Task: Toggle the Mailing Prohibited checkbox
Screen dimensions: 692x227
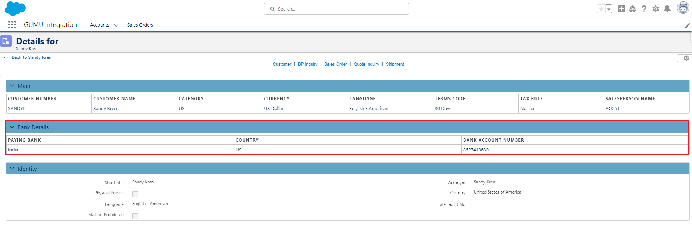Action: pos(135,216)
